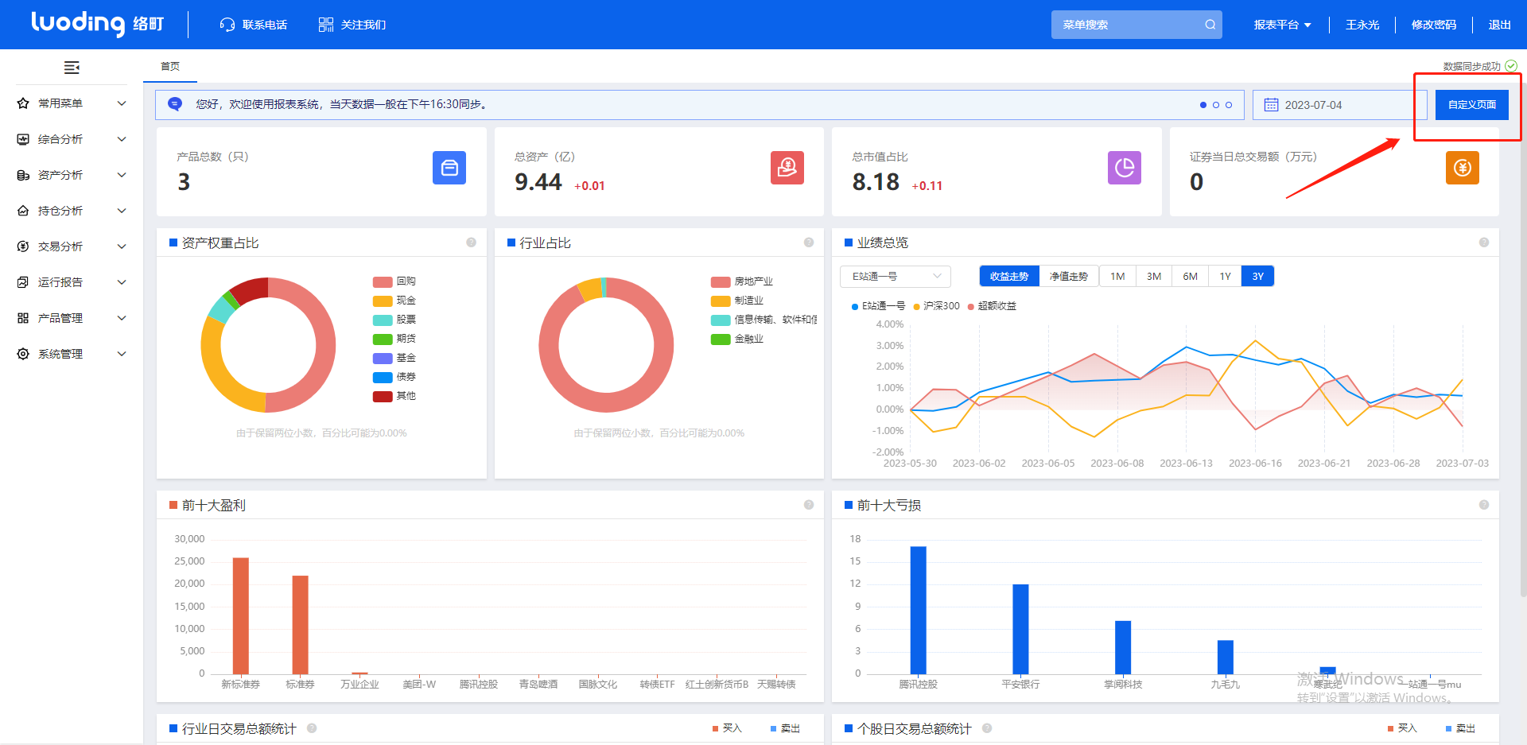Open help icon on 前十大盈利 panel
This screenshot has height=745, width=1527.
pos(809,505)
